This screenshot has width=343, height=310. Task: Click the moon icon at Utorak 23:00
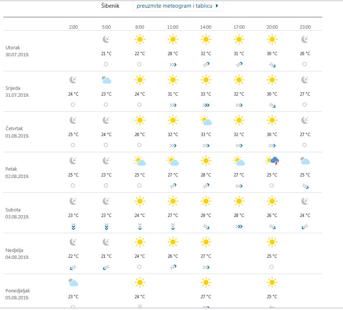point(304,39)
